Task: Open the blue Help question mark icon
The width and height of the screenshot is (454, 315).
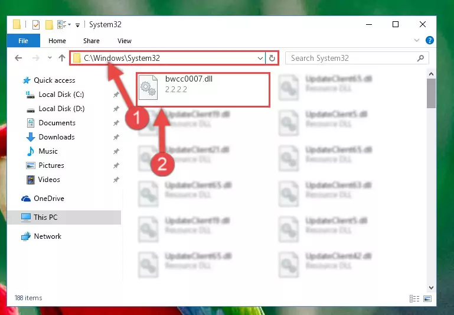Action: (x=429, y=40)
